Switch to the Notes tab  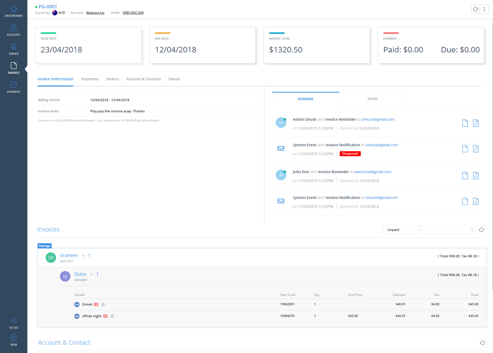(x=373, y=99)
